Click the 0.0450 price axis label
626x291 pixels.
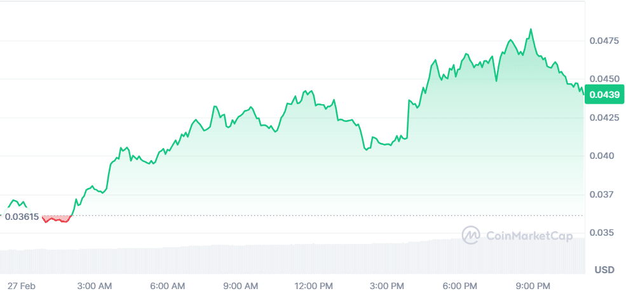pyautogui.click(x=604, y=79)
